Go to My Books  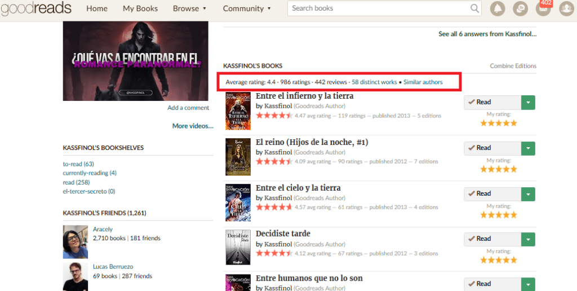(x=140, y=8)
